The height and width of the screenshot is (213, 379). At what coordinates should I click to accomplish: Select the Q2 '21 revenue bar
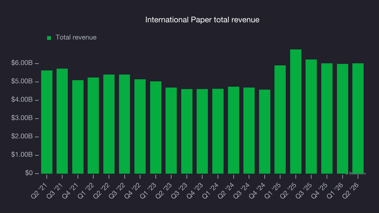pyautogui.click(x=47, y=122)
